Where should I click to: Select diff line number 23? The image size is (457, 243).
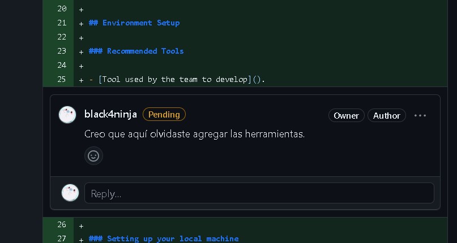click(x=62, y=51)
